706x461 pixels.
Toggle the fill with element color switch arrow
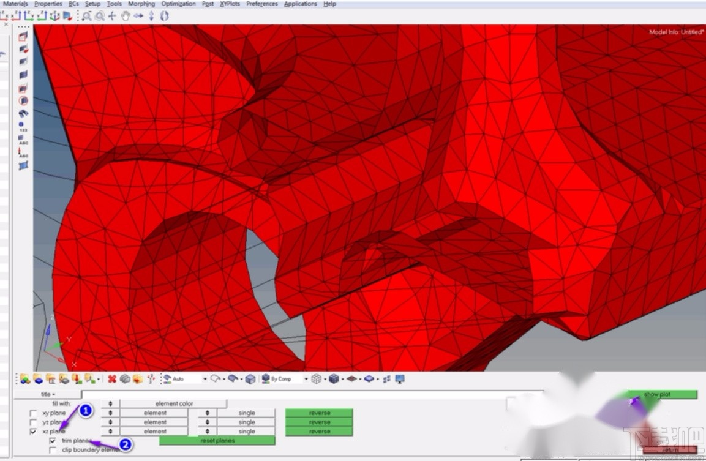coord(110,404)
